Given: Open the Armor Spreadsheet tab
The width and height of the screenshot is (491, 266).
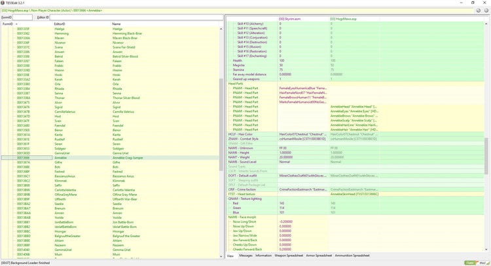Looking at the screenshot, I should [x=319, y=256].
